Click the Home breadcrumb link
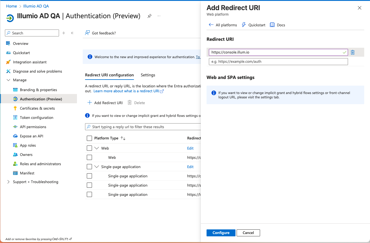Viewport: 370px width, 243px height. [x=12, y=6]
